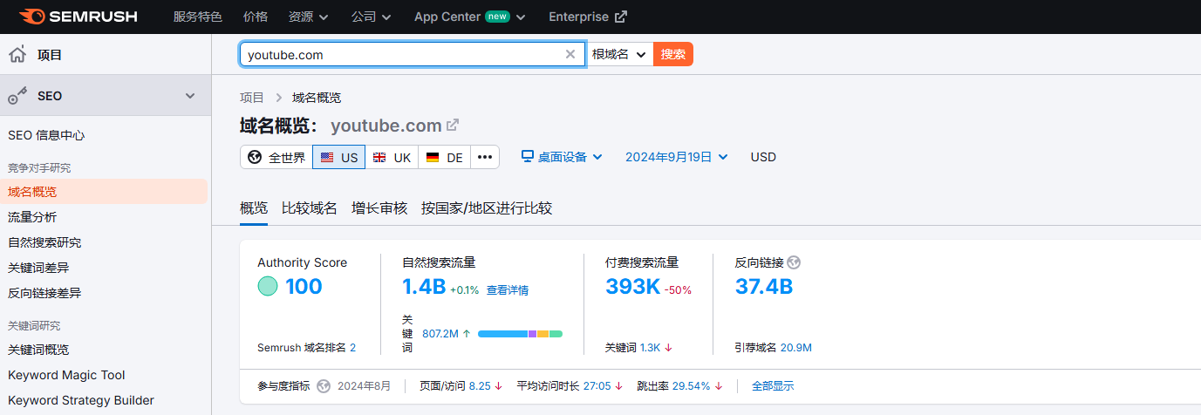This screenshot has height=415, width=1201.
Task: Expand the 资源 top menu
Action: tap(308, 17)
